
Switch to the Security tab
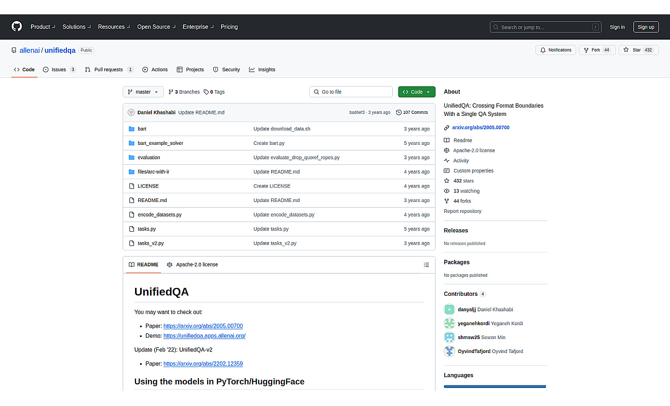[x=226, y=70]
